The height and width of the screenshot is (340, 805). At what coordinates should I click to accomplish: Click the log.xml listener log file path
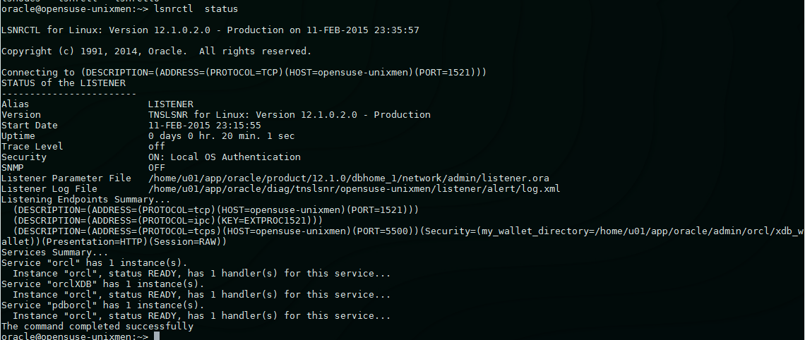(x=354, y=189)
